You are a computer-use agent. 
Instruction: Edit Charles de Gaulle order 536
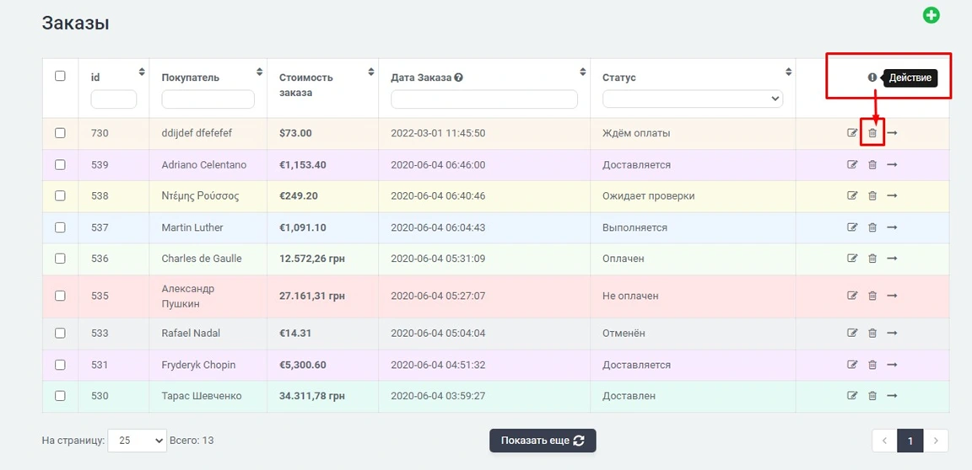[x=852, y=259]
